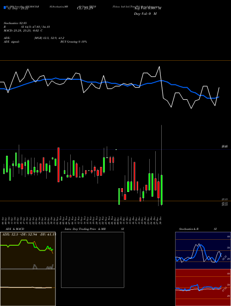This screenshot has height=306, width=231.
Task: Click the 'SI 14/3: 47.83 / 54.13' value
Action: 36,27
